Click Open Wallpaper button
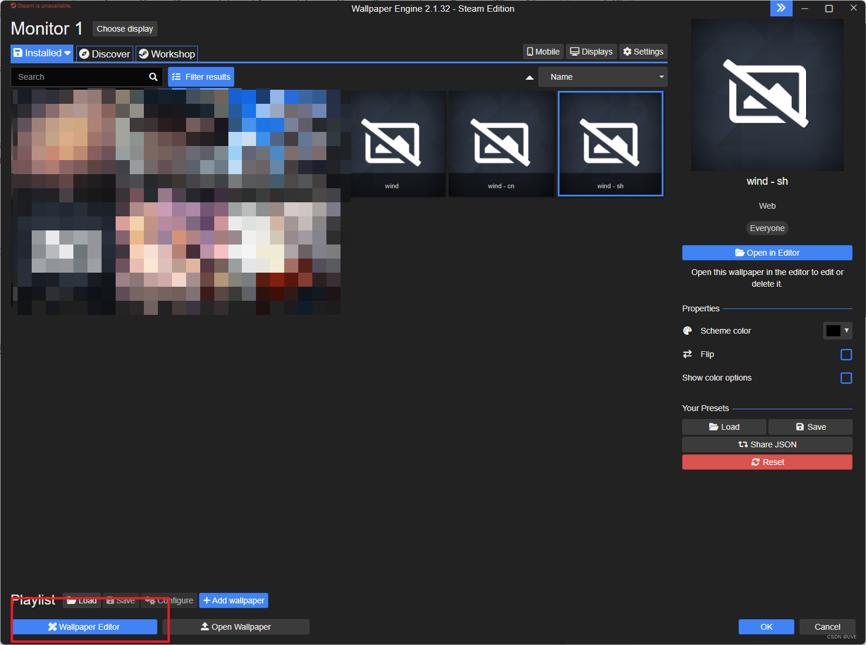Image resolution: width=866 pixels, height=645 pixels. 236,627
